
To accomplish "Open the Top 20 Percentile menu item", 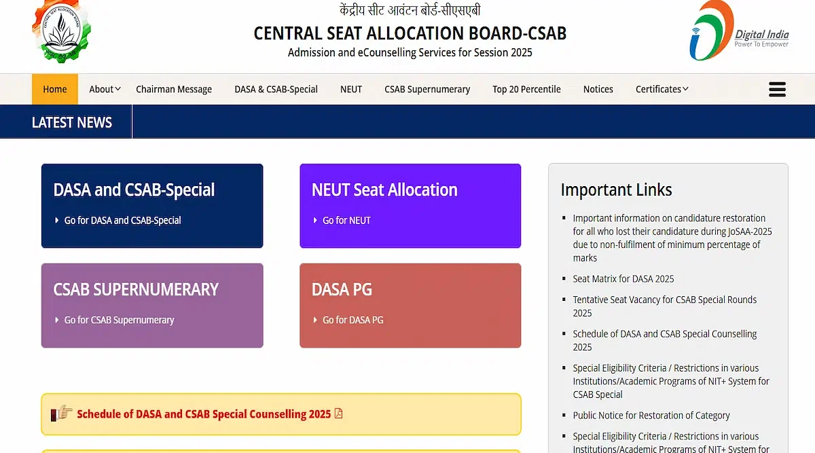I will click(x=526, y=89).
